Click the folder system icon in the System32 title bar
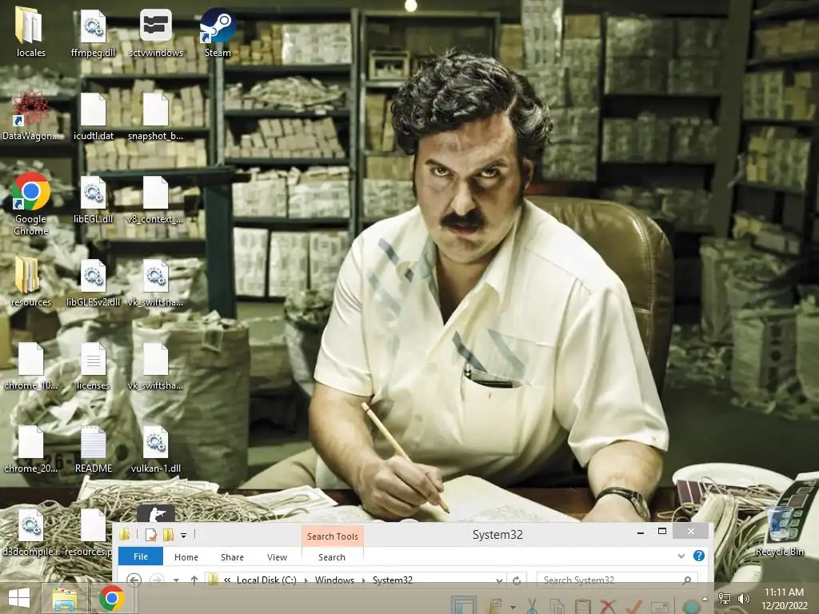819x614 pixels. click(124, 534)
